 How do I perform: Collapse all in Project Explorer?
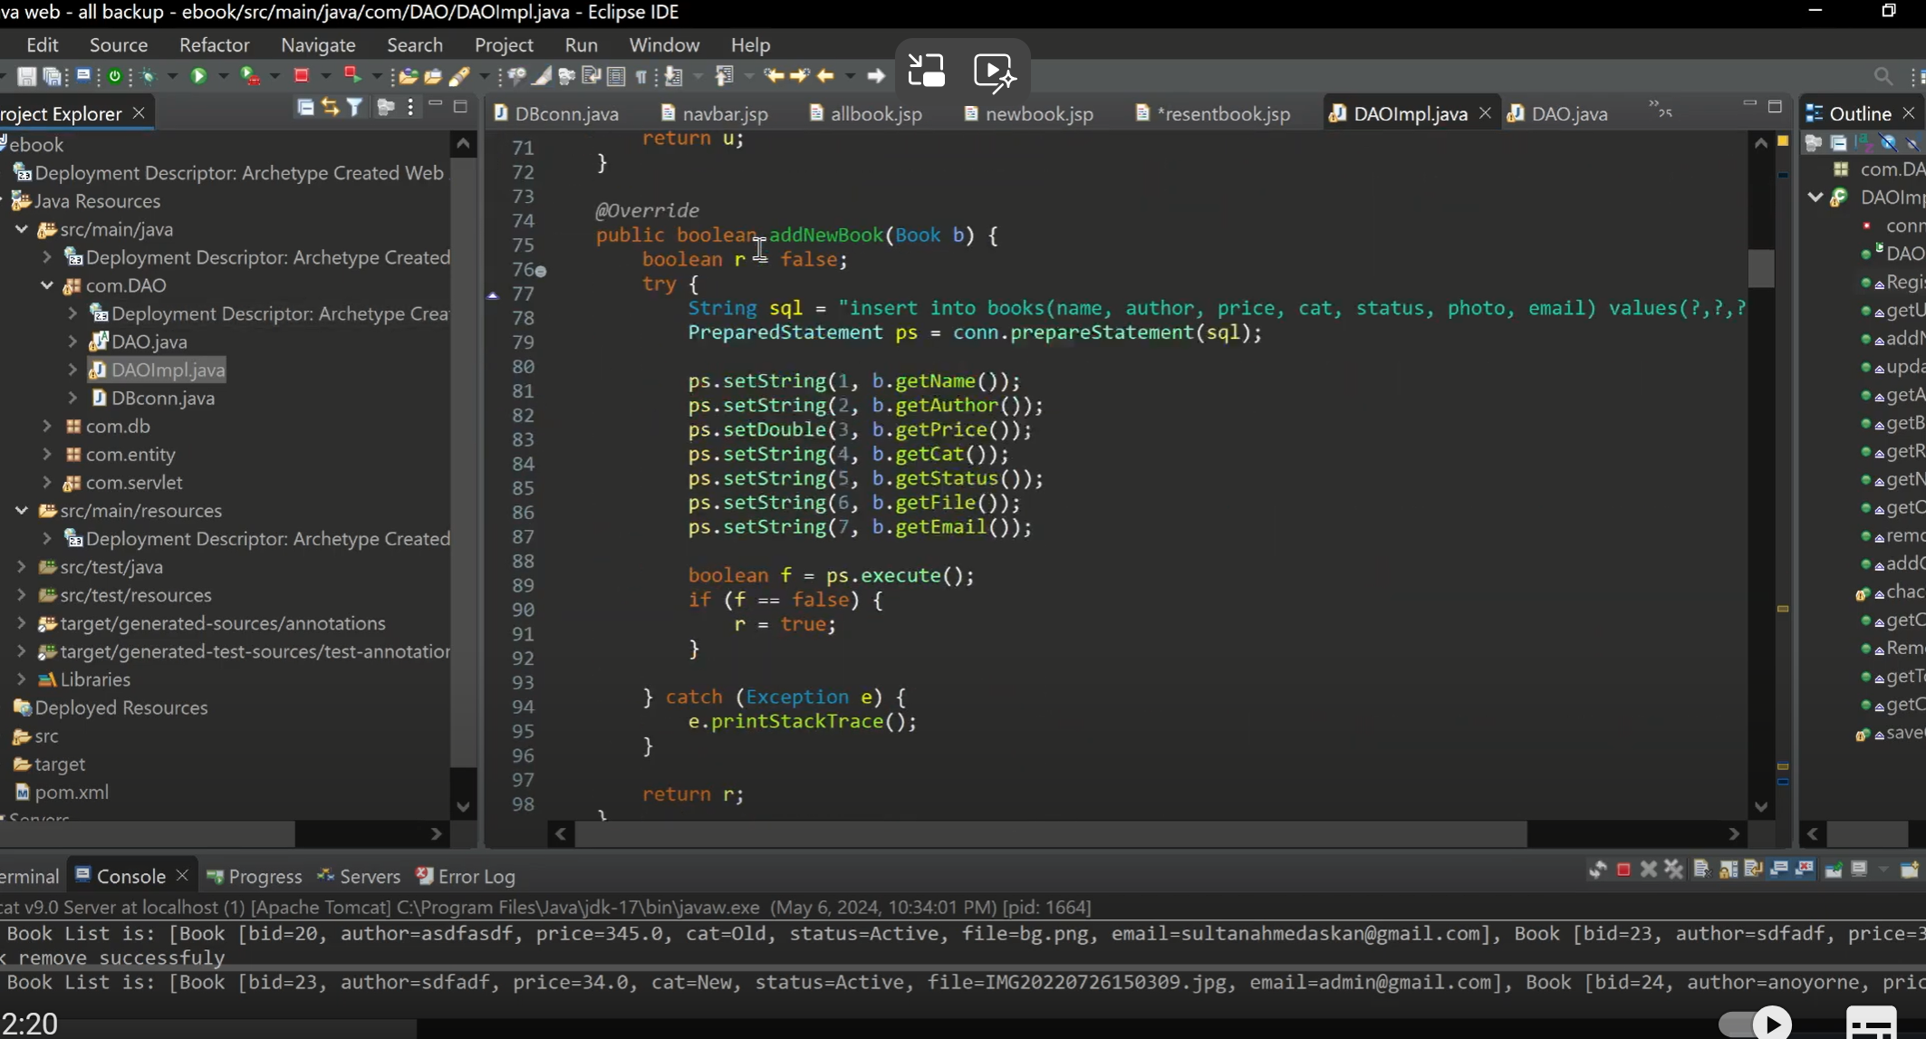(x=305, y=108)
